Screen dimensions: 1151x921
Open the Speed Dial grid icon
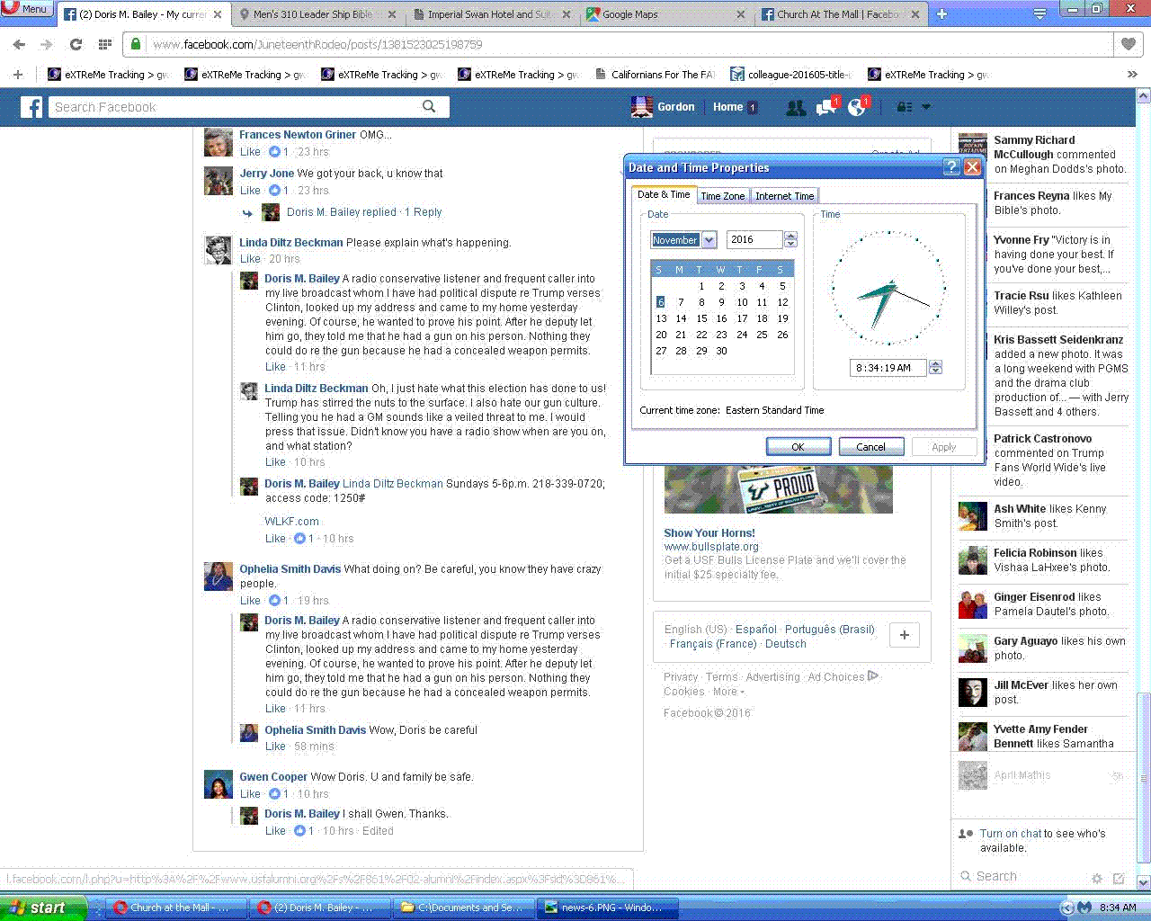[105, 44]
